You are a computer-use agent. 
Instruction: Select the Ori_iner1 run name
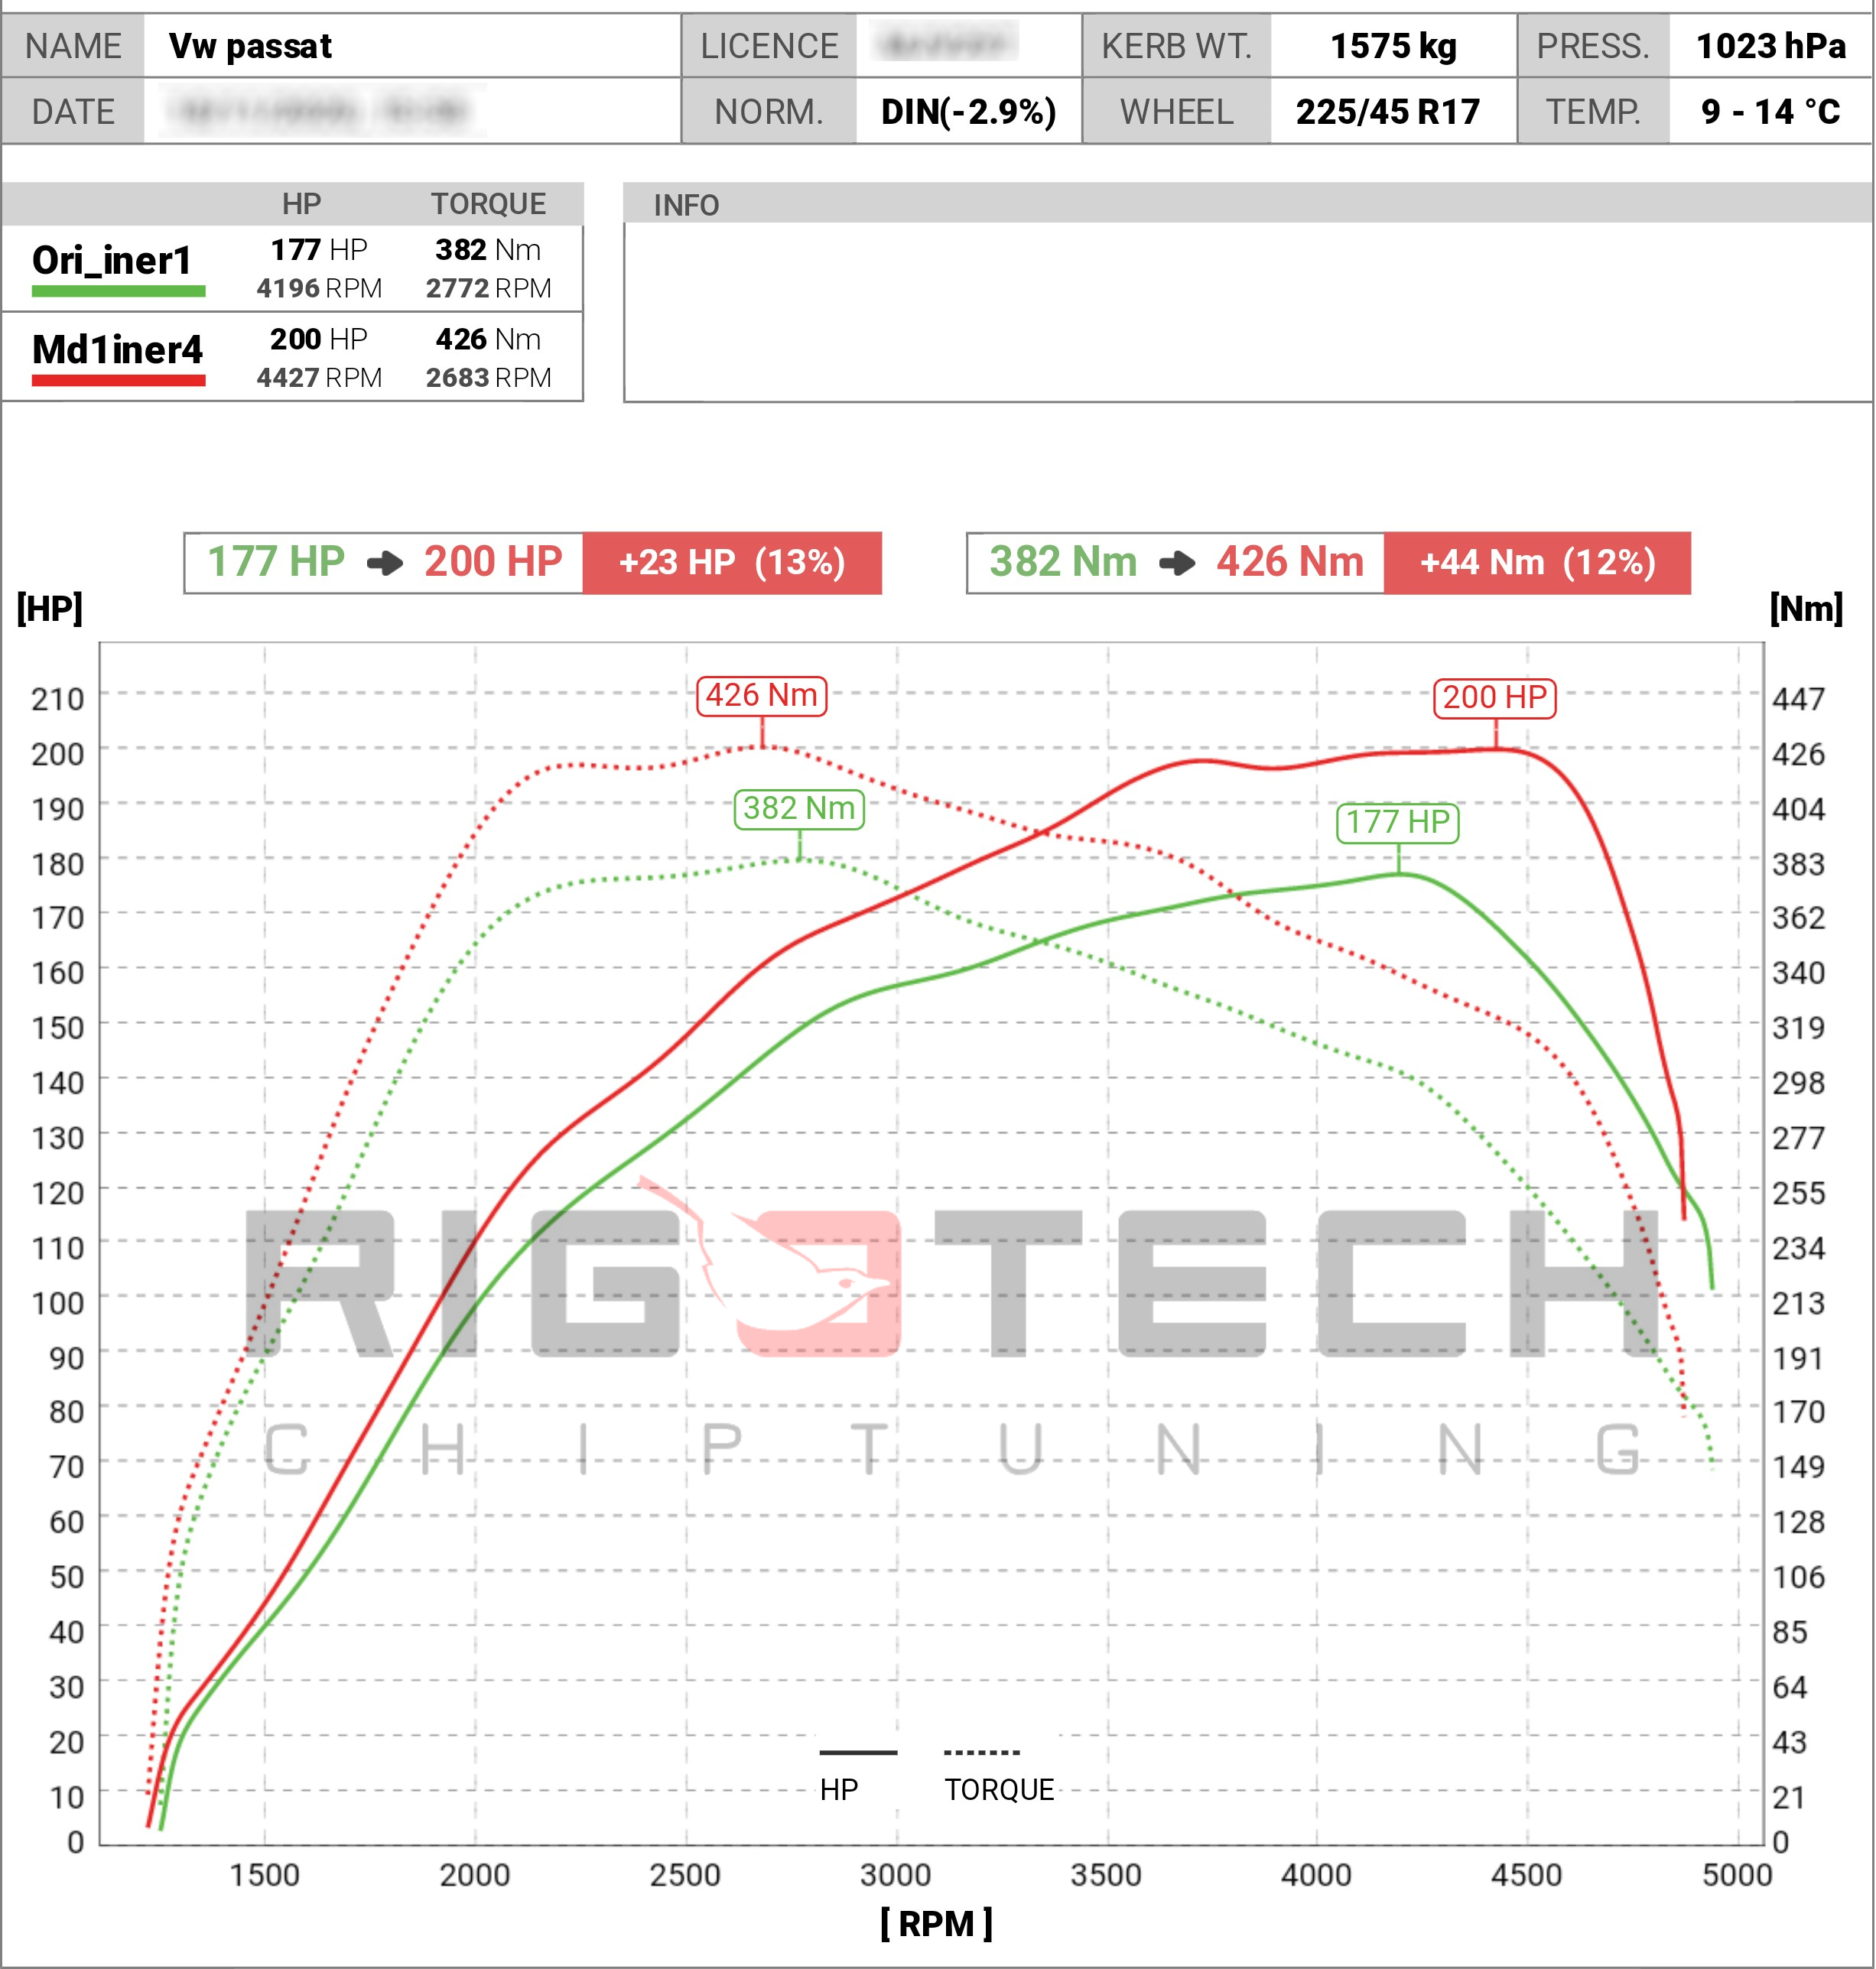(111, 260)
